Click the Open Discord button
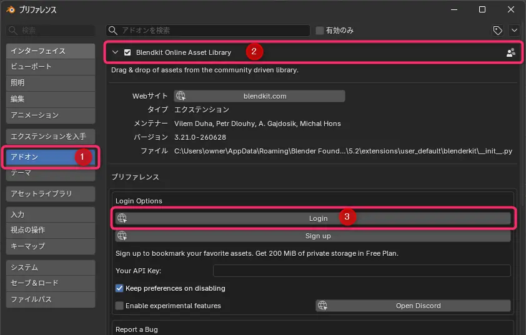The width and height of the screenshot is (526, 335). [x=414, y=306]
